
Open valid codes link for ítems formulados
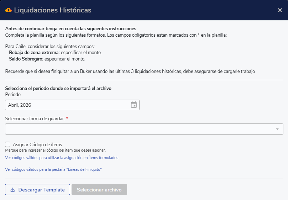pos(62,158)
